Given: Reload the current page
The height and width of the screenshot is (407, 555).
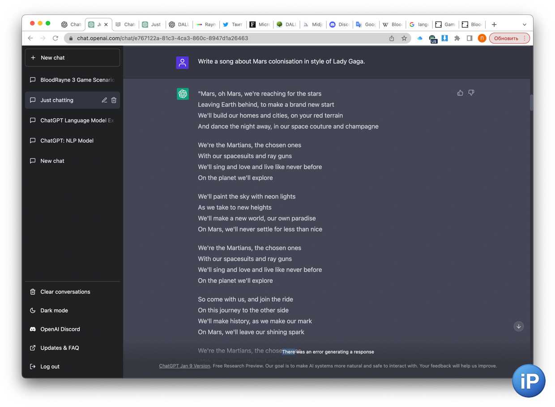Looking at the screenshot, I should click(x=55, y=38).
